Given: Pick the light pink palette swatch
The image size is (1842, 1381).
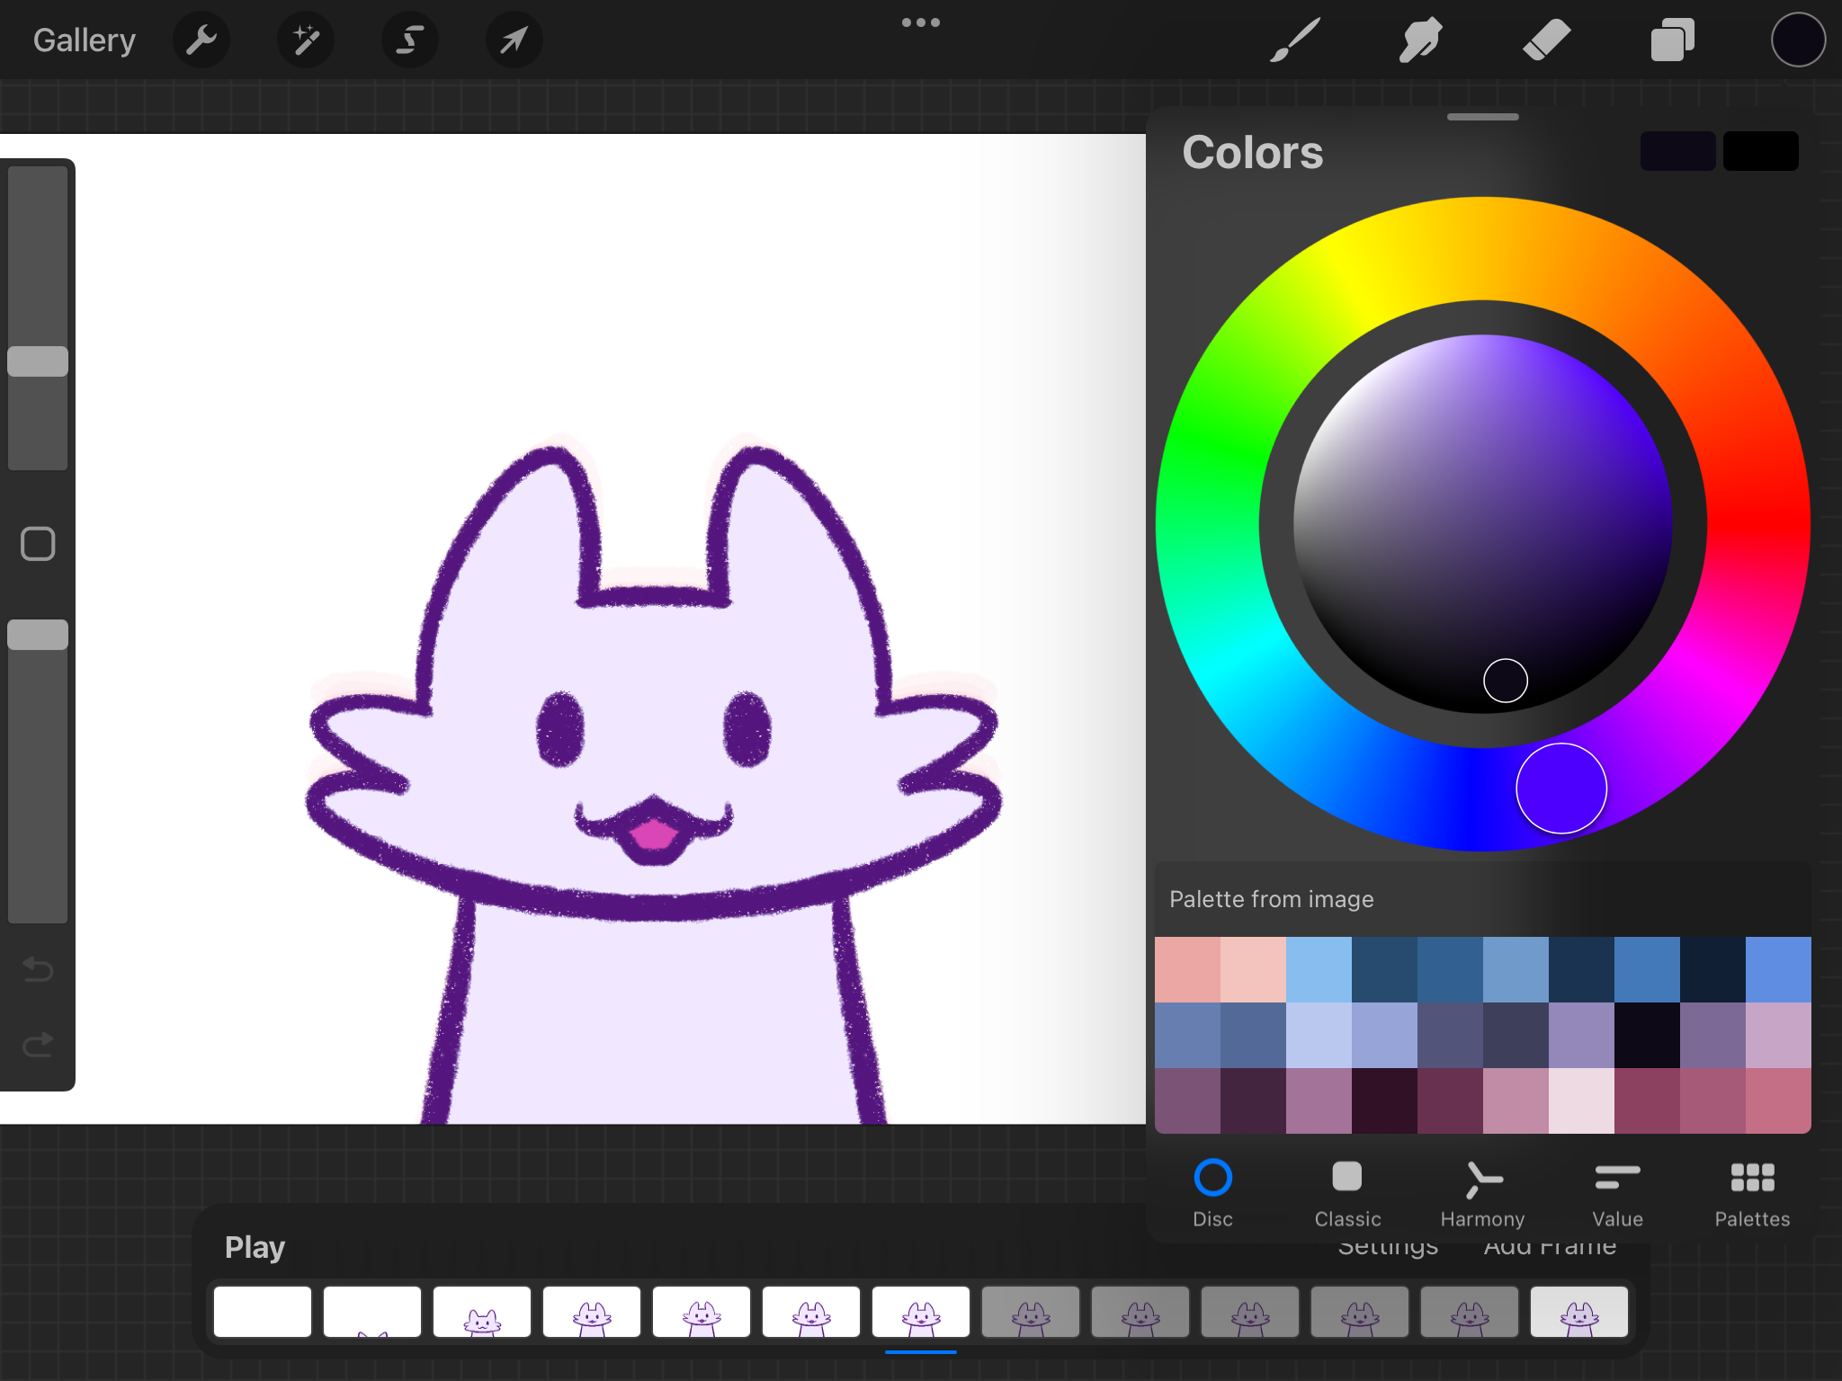Looking at the screenshot, I should coord(1253,969).
